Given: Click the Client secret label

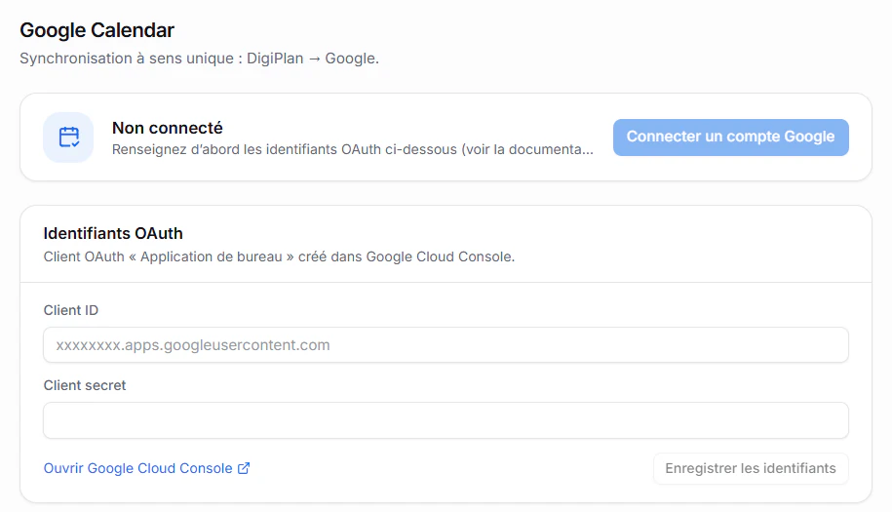Looking at the screenshot, I should (85, 385).
